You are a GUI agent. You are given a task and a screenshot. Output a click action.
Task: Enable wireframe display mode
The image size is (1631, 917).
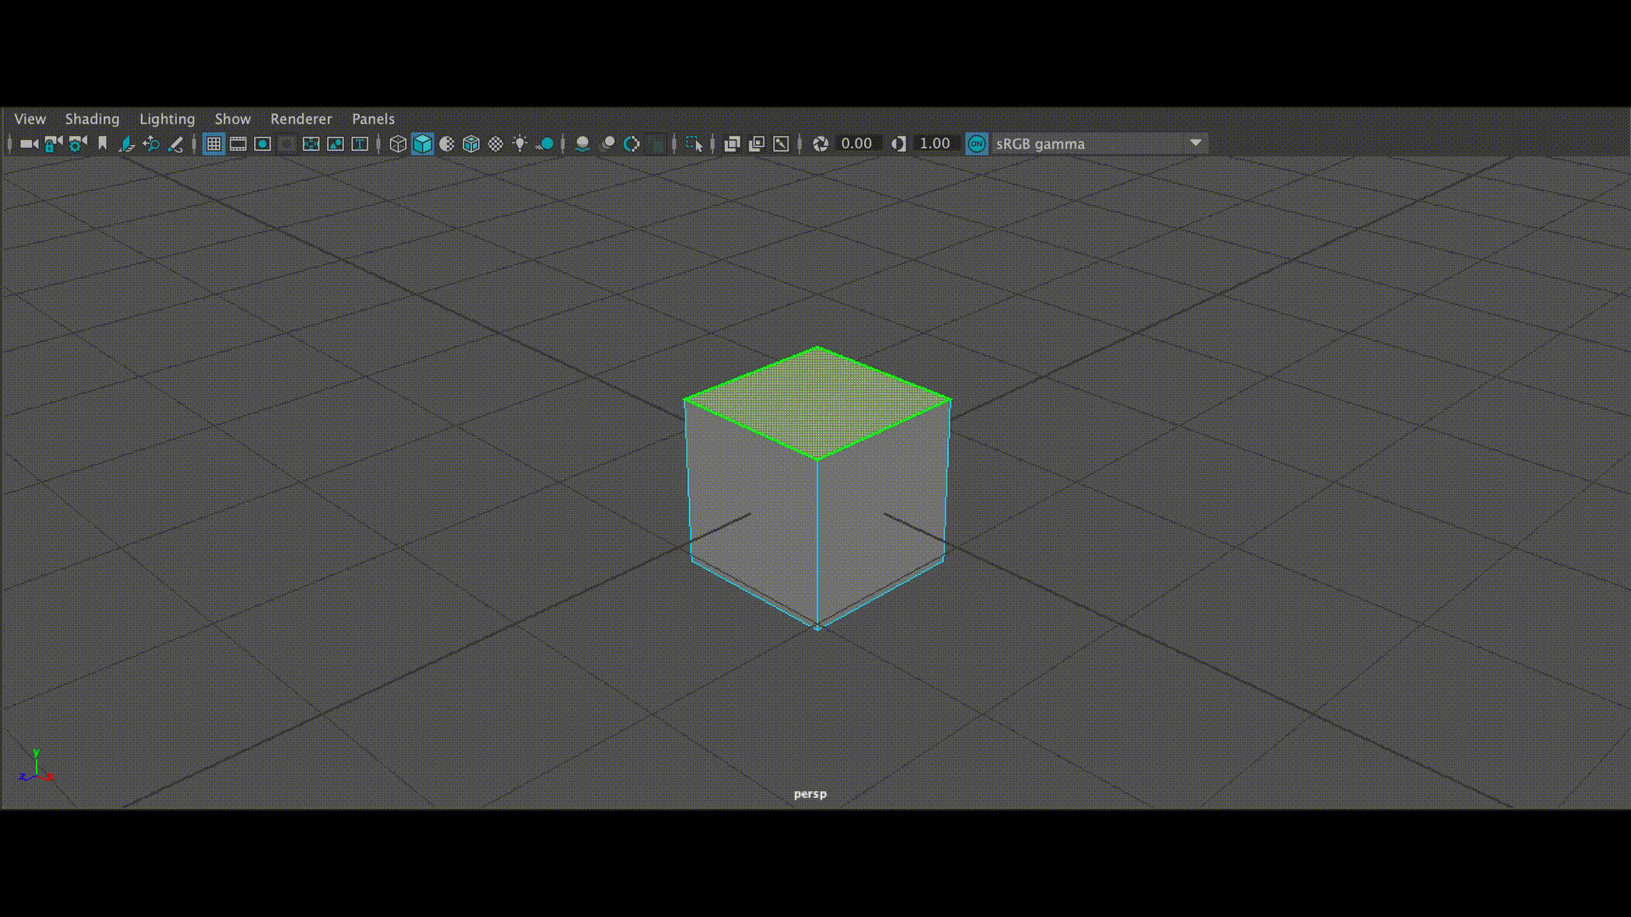click(398, 143)
